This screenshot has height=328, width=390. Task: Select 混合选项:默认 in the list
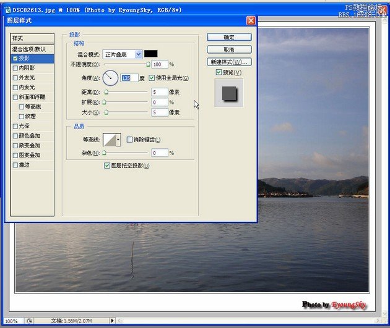[x=32, y=49]
